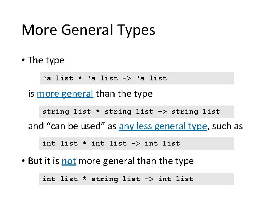Click the word "But" in the second bullet
Viewport: 267px width, 200px height.
click(35, 161)
